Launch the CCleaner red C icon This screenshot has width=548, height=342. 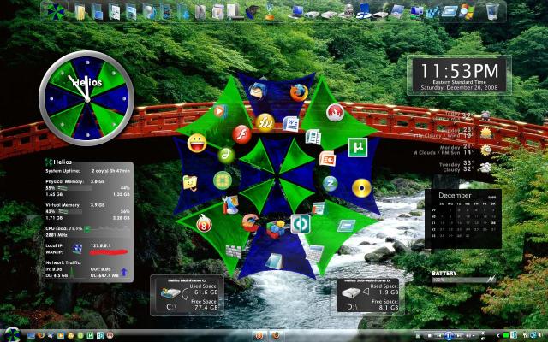pos(251,222)
